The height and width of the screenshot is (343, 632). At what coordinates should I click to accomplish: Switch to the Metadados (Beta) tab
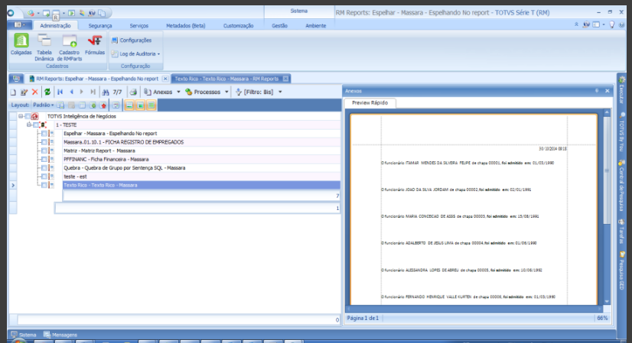[x=186, y=25]
